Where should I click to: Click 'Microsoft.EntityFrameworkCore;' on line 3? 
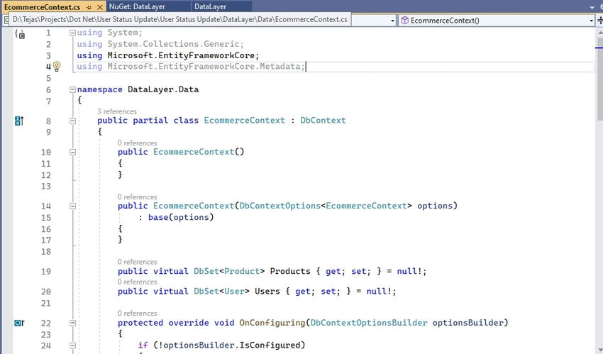(x=183, y=55)
